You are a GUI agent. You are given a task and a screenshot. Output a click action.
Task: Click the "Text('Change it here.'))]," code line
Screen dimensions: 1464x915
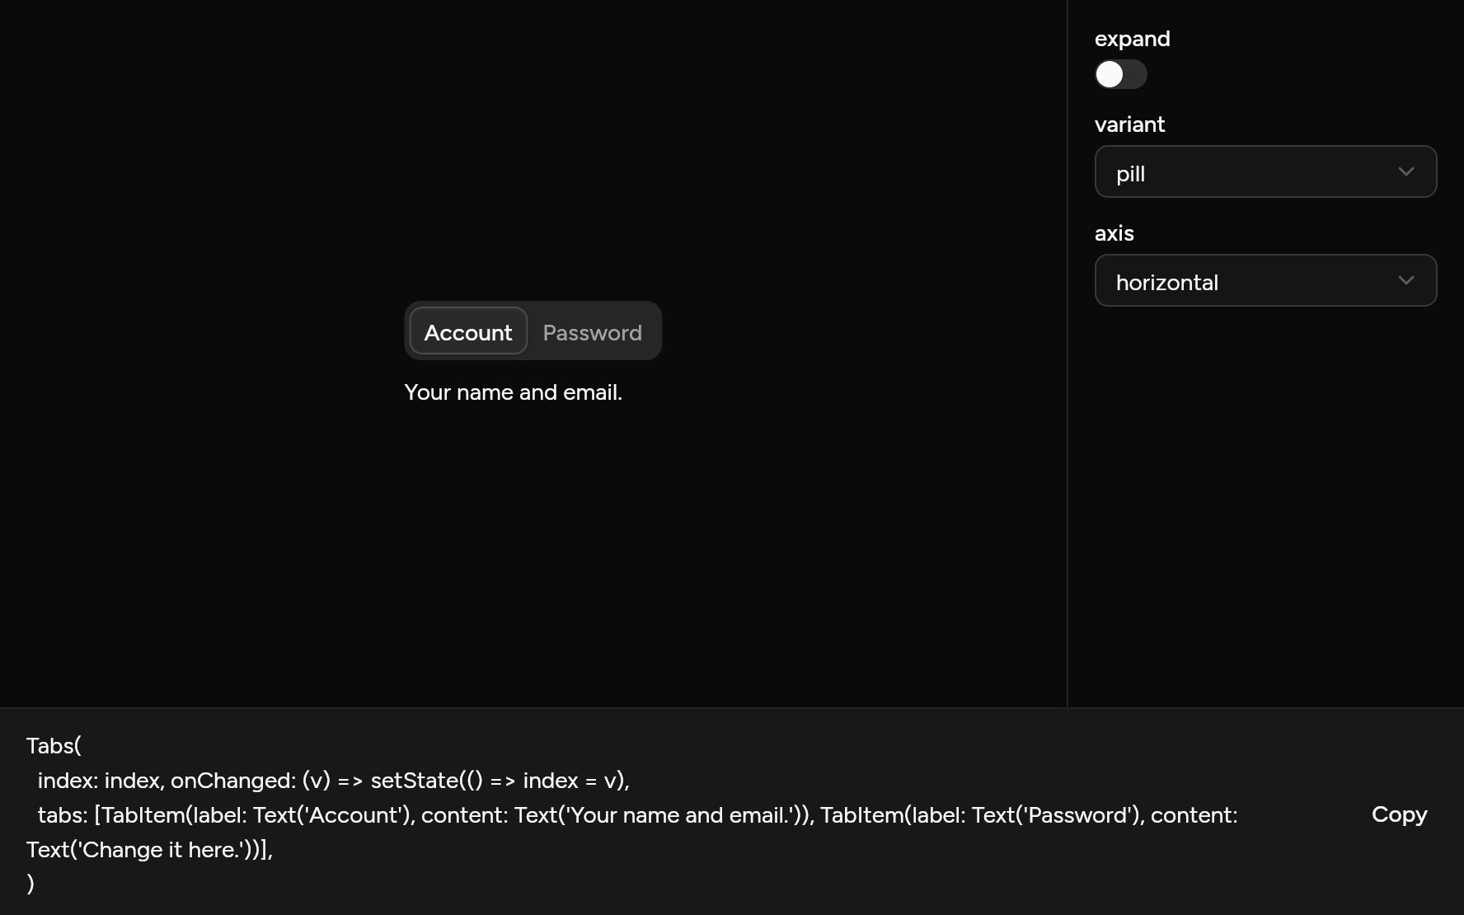click(x=149, y=850)
